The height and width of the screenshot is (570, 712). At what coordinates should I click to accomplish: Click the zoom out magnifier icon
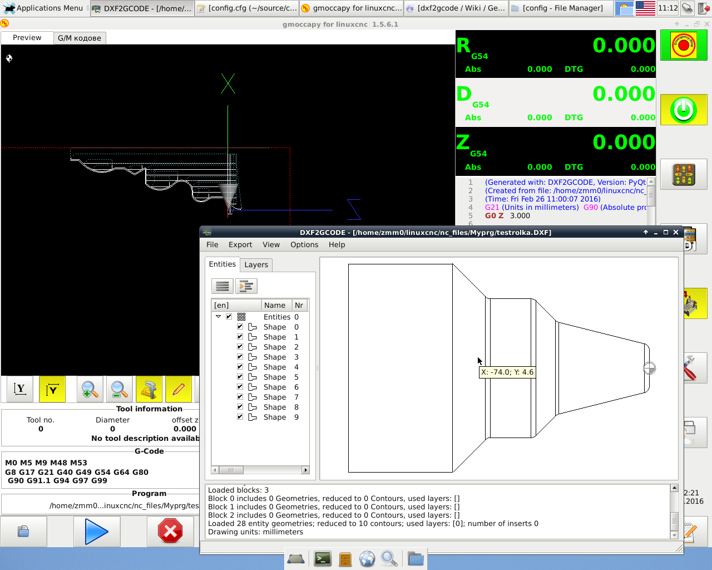pyautogui.click(x=119, y=389)
